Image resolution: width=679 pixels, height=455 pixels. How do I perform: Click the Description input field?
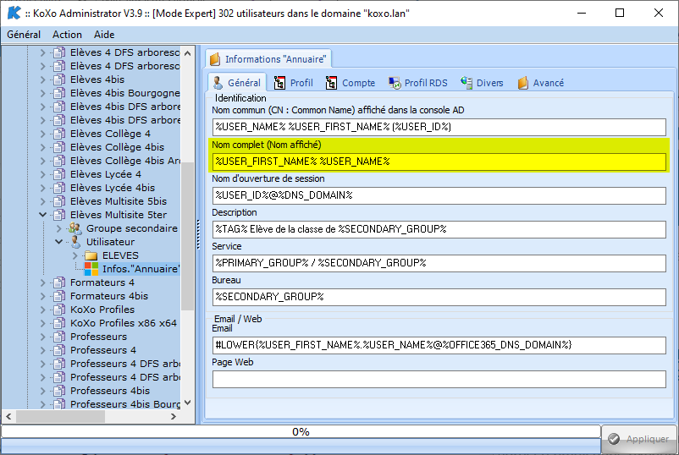(439, 229)
